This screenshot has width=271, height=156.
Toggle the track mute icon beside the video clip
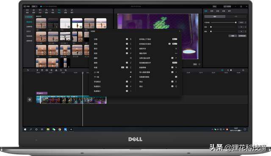pos(30,100)
